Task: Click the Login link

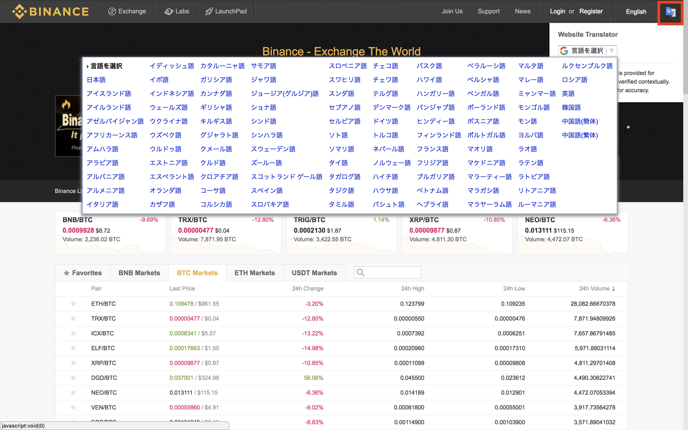Action: pyautogui.click(x=557, y=11)
